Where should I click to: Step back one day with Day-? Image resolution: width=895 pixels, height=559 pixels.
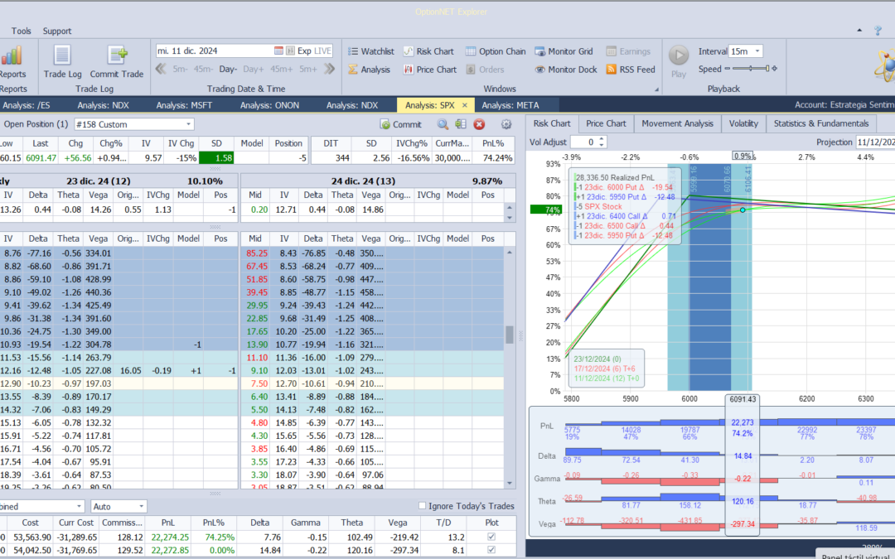pyautogui.click(x=228, y=69)
